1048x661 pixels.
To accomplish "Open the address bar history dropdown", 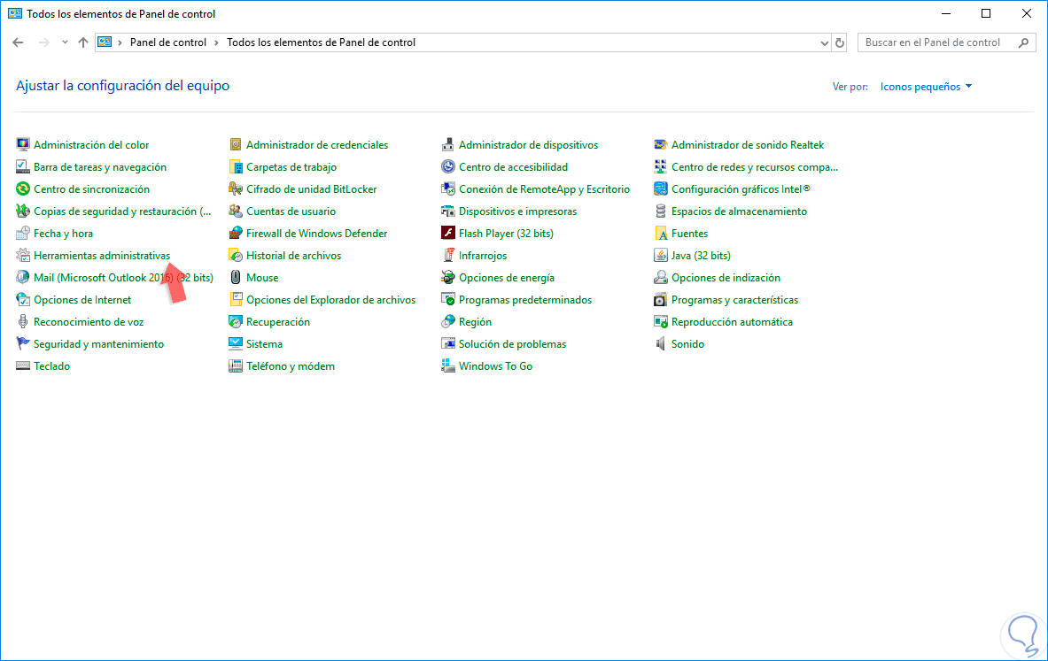I will 824,42.
